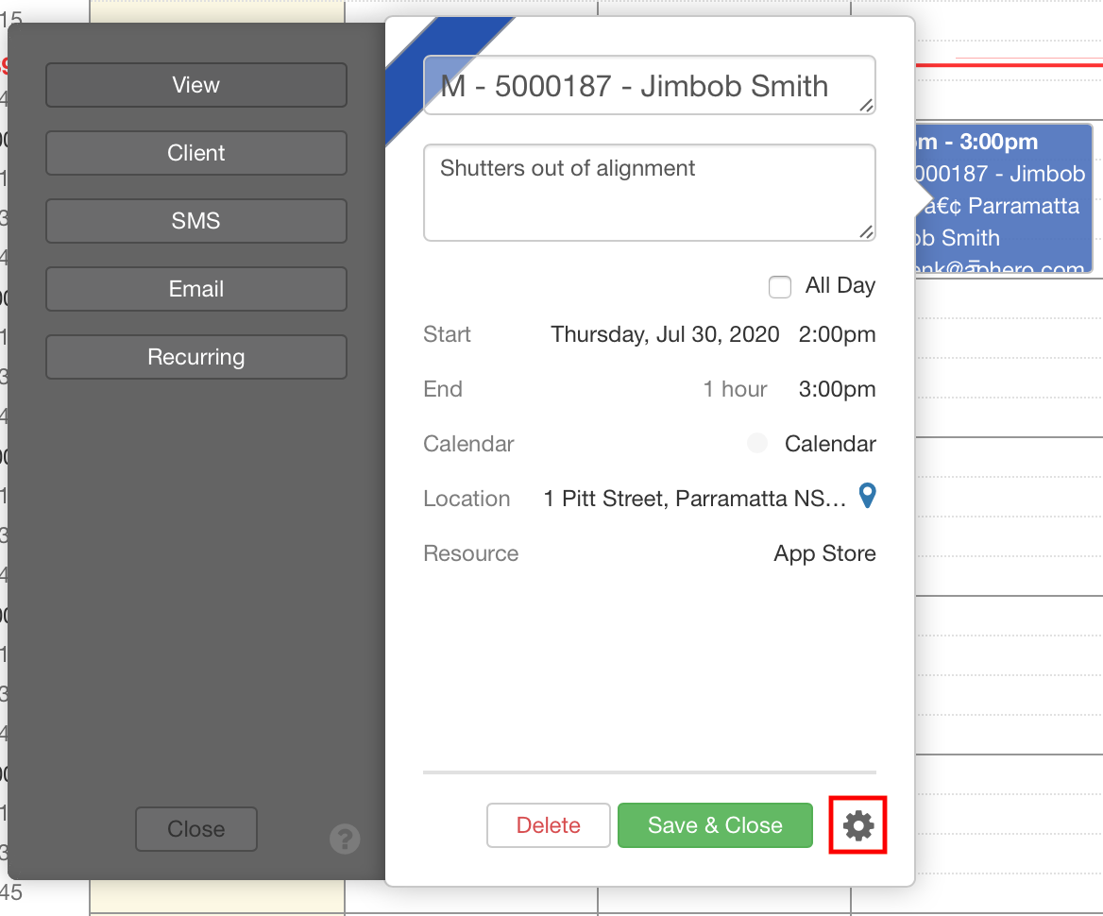The width and height of the screenshot is (1103, 916).
Task: Select the blue event block in calendar
Action: click(x=1004, y=198)
